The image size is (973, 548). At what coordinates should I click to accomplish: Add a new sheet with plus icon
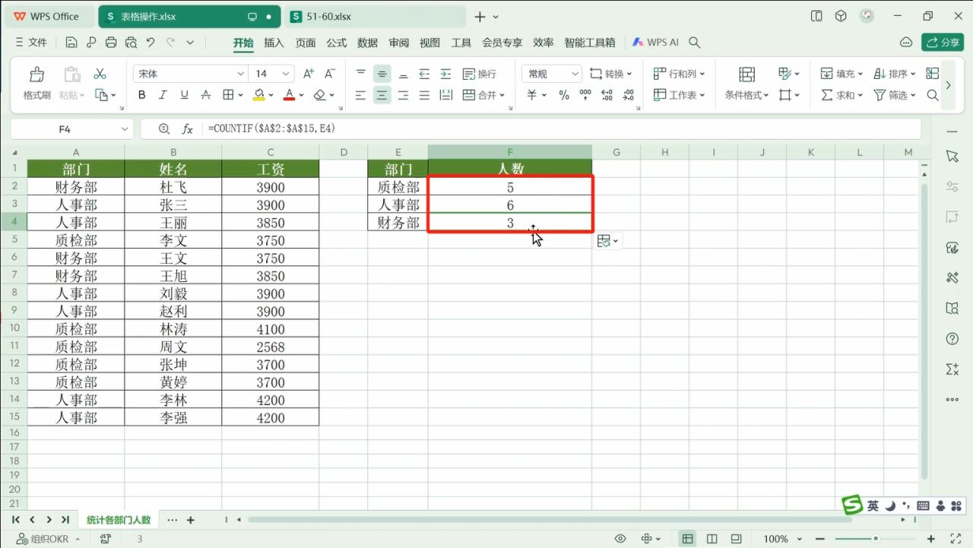[x=191, y=520]
